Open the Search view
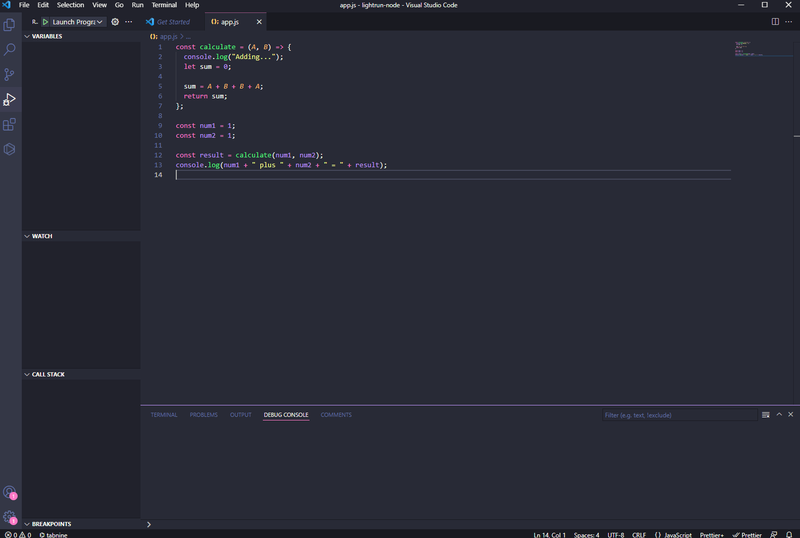Viewport: 800px width, 538px height. pyautogui.click(x=10, y=49)
